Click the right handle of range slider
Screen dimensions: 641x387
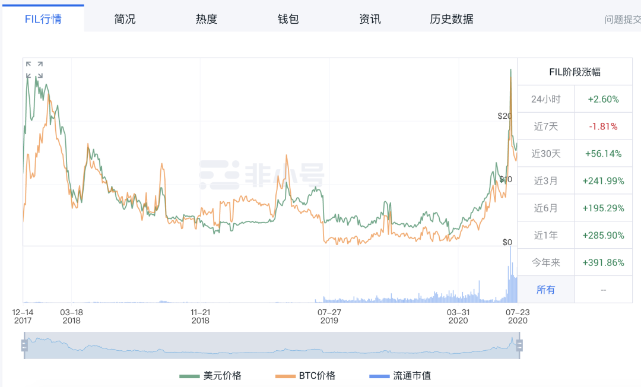(519, 345)
